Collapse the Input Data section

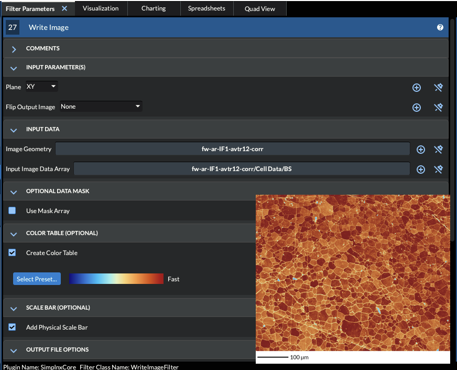[x=14, y=130]
